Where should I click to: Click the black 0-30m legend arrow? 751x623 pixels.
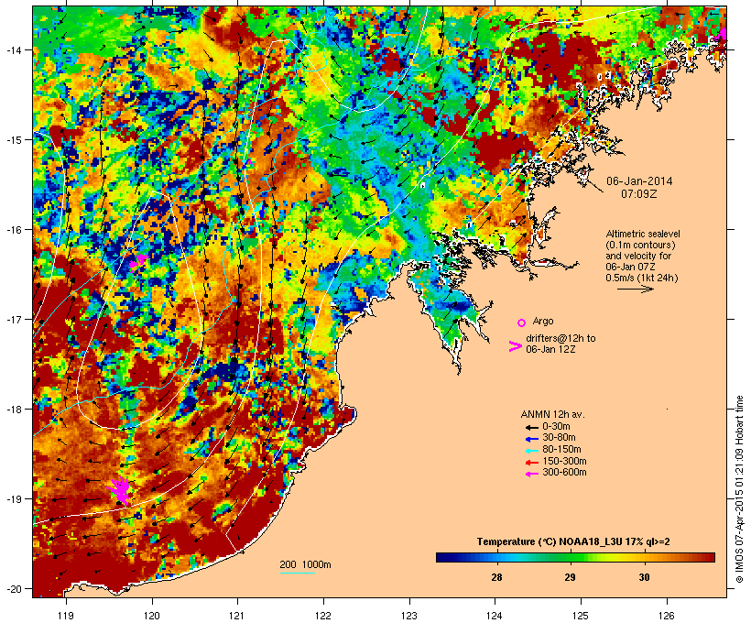(x=531, y=427)
